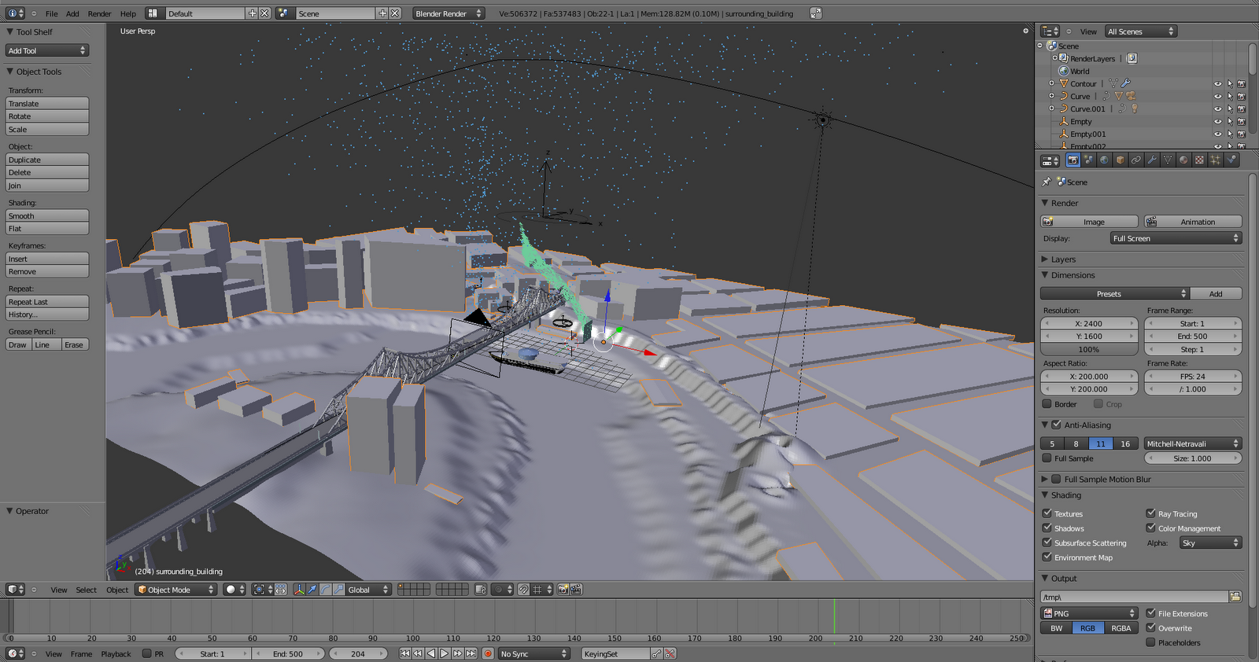Open the Object Data triangle tab
The image size is (1259, 662).
[x=1168, y=160]
